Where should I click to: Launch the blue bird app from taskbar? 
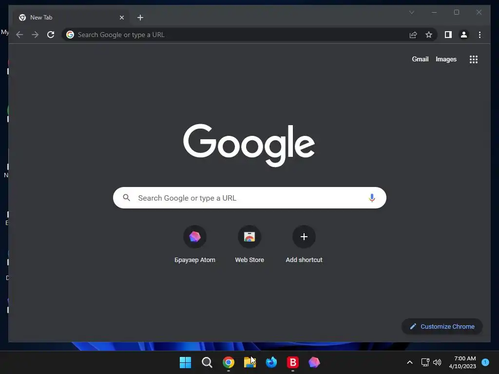point(271,362)
